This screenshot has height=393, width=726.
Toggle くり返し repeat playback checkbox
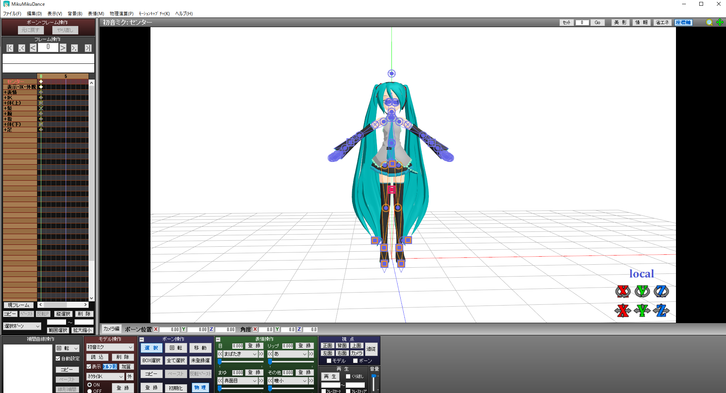point(348,377)
